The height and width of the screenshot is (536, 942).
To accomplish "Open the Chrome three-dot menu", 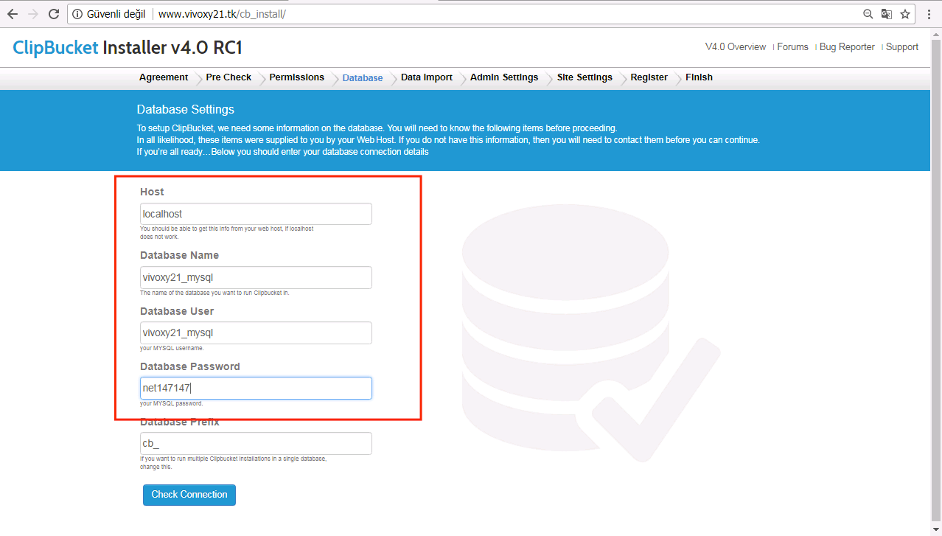I will coord(929,14).
